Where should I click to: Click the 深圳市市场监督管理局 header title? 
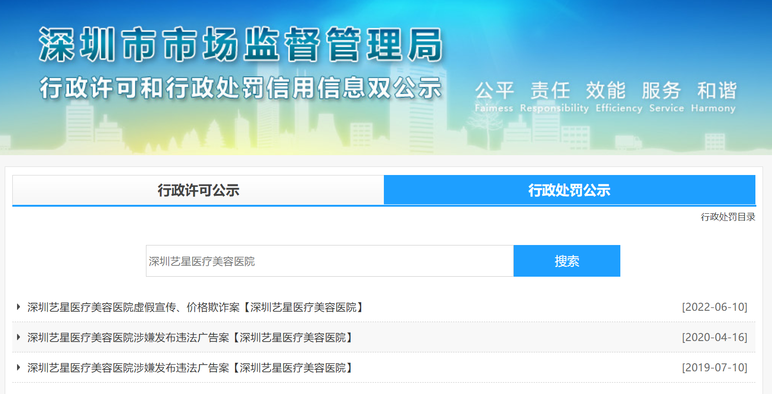tap(241, 44)
